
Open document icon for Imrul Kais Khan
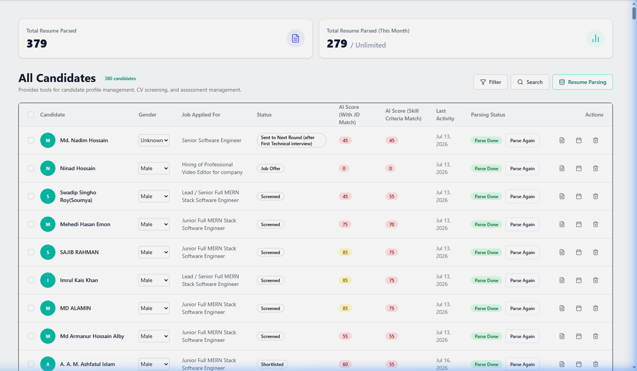562,280
